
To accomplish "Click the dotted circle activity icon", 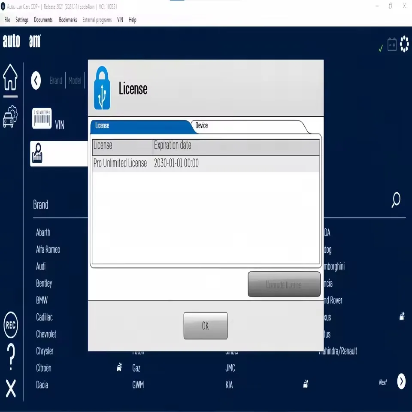I will tap(404, 44).
